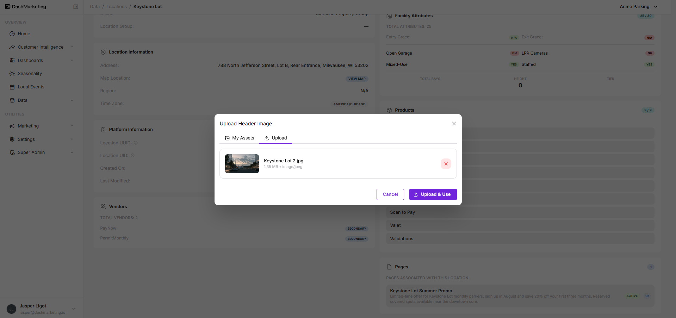The width and height of the screenshot is (676, 318).
Task: Click the DashMarketing logo
Action: 25,7
